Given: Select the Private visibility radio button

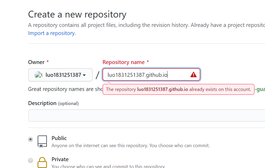Looking at the screenshot, I should (x=31, y=160).
